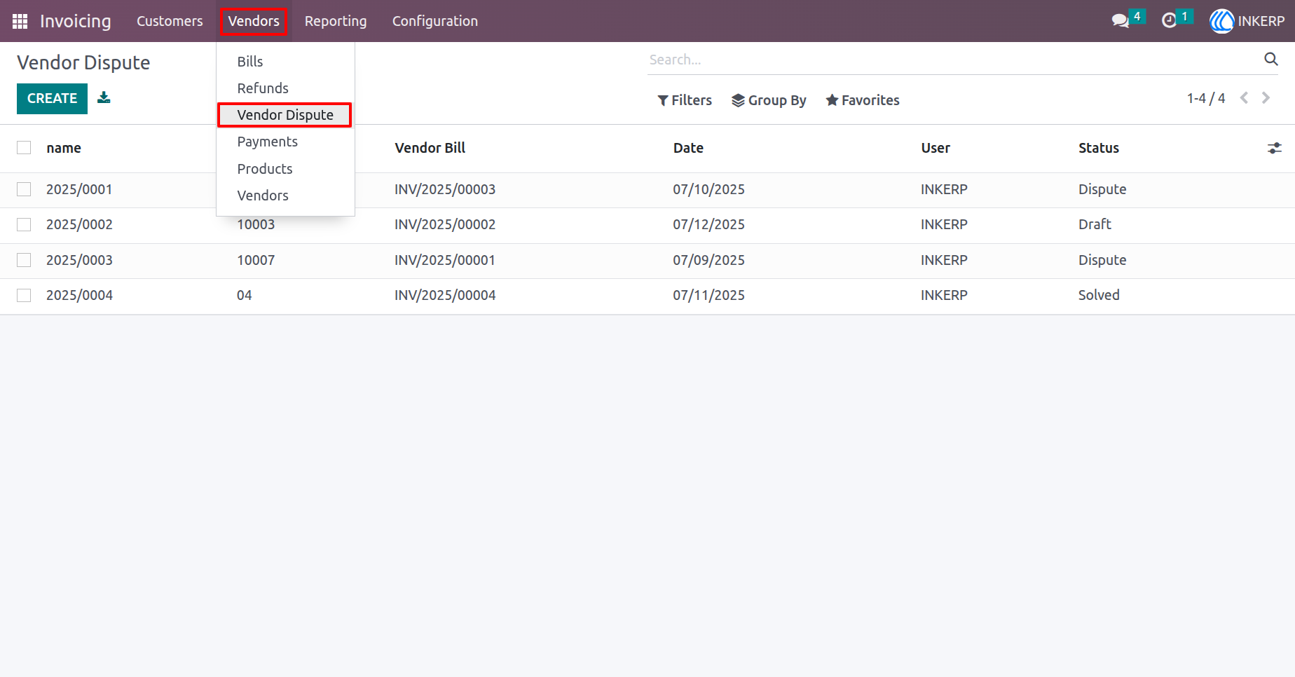Check the row 2025/0002 checkbox

(24, 224)
